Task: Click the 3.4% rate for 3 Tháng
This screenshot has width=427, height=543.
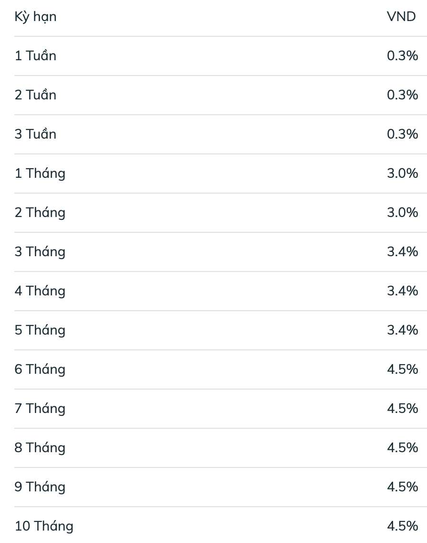Action: pos(402,252)
